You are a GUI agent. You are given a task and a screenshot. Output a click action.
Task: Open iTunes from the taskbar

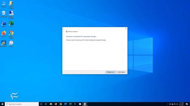point(80,104)
